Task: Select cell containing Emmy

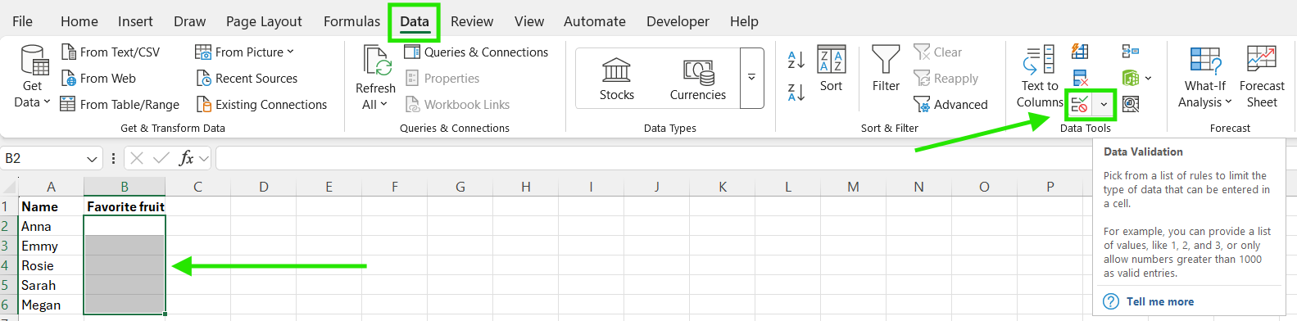Action: pos(51,246)
